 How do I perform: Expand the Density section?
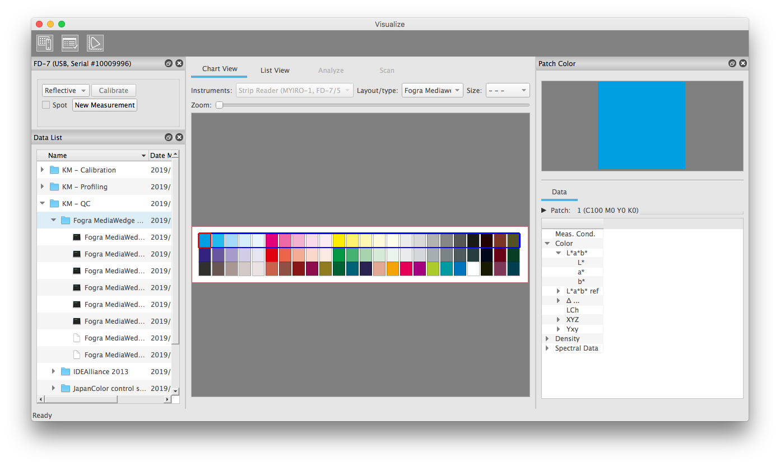547,339
